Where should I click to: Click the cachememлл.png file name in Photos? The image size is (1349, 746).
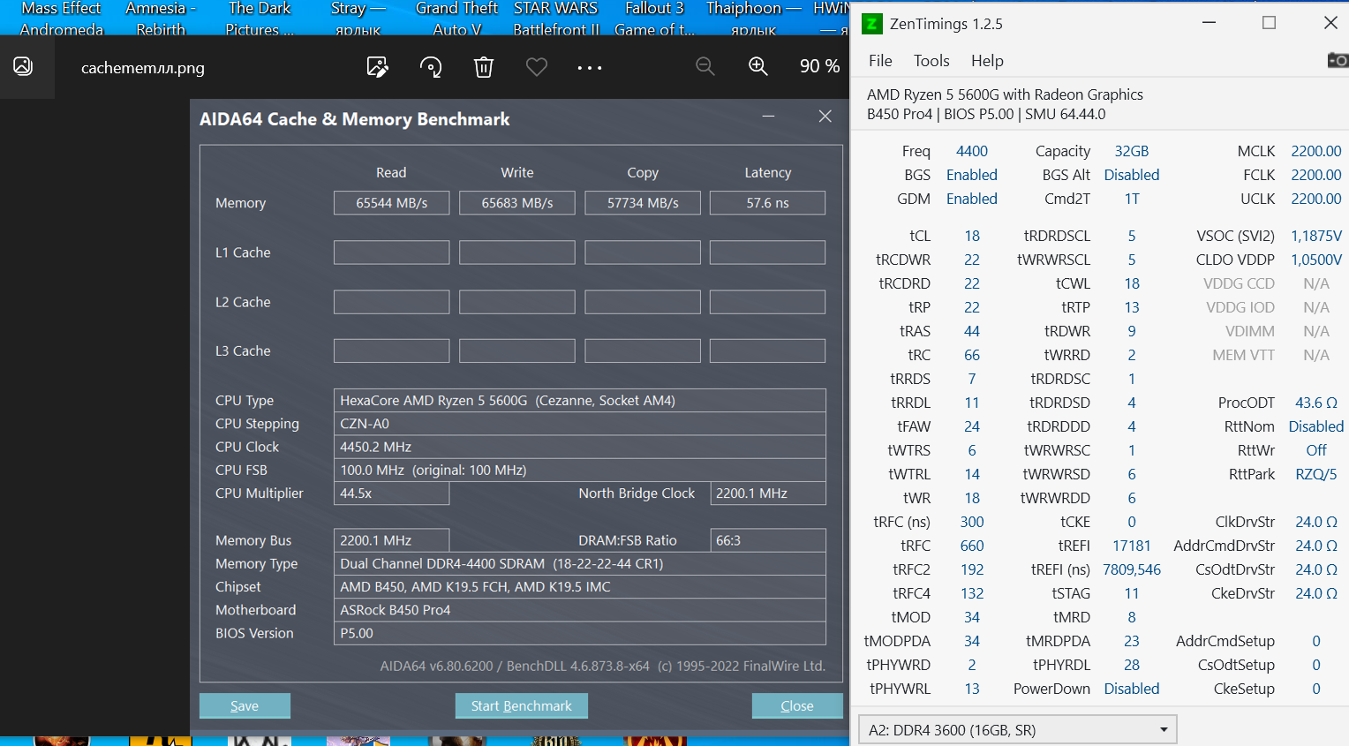(143, 68)
